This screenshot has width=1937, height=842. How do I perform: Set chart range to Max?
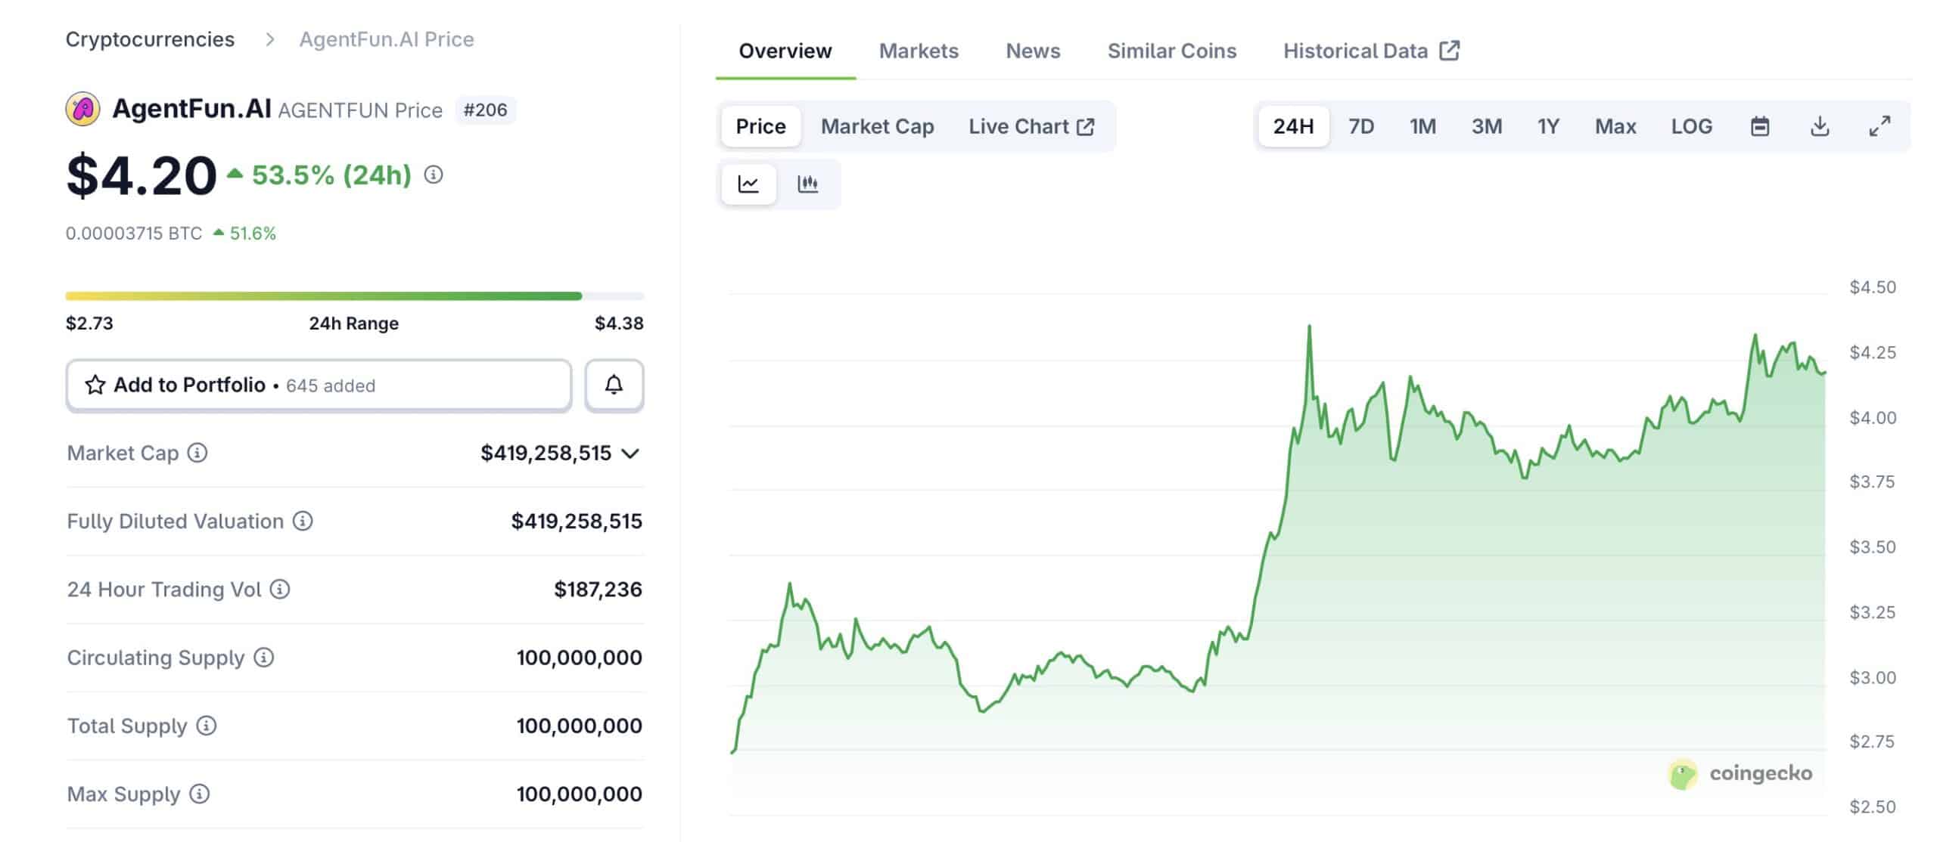(x=1615, y=126)
